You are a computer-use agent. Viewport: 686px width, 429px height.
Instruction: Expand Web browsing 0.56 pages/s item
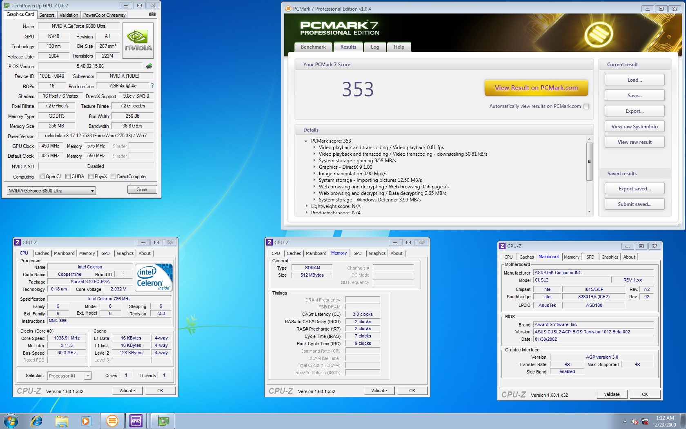click(314, 187)
